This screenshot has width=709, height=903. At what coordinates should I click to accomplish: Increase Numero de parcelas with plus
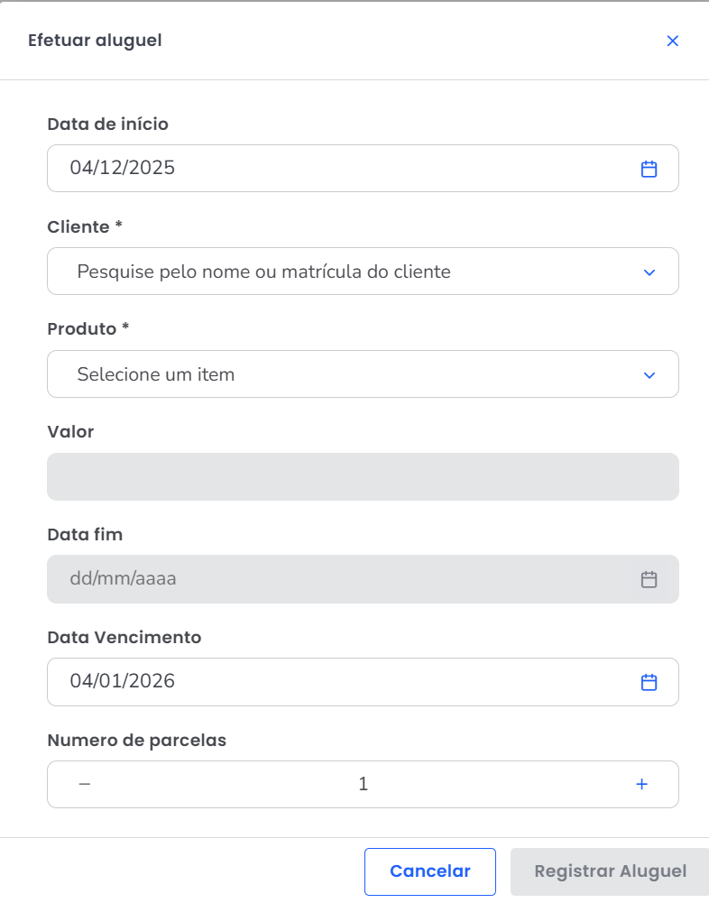click(641, 784)
